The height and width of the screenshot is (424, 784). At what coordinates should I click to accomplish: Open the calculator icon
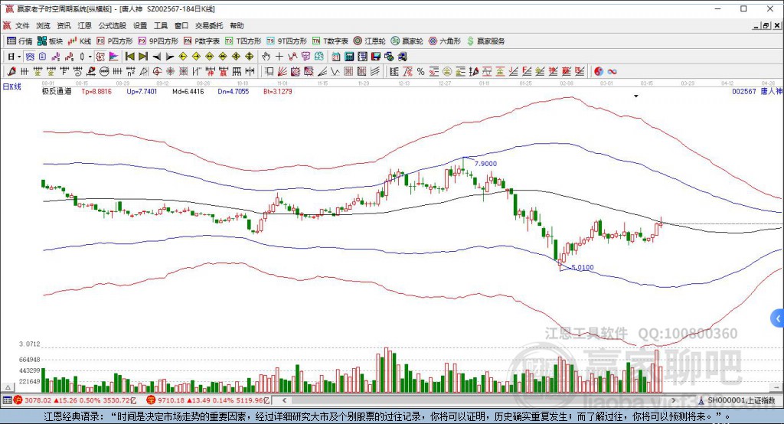point(349,57)
